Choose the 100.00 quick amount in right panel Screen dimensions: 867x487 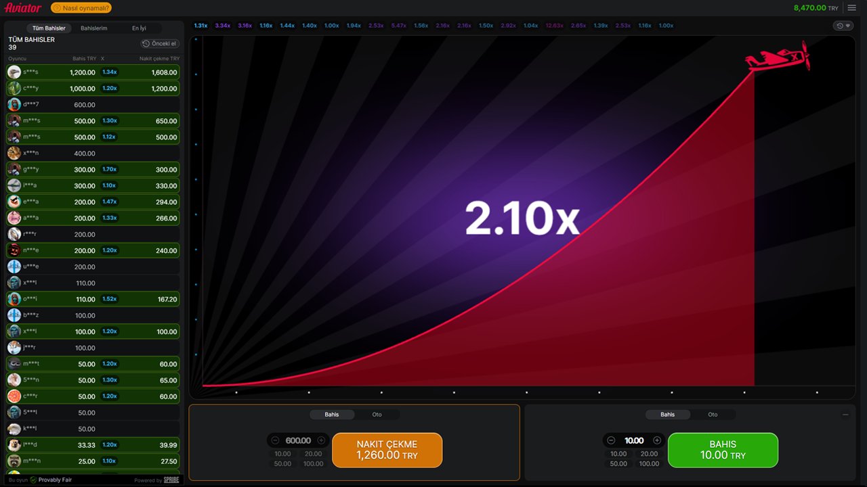point(649,463)
